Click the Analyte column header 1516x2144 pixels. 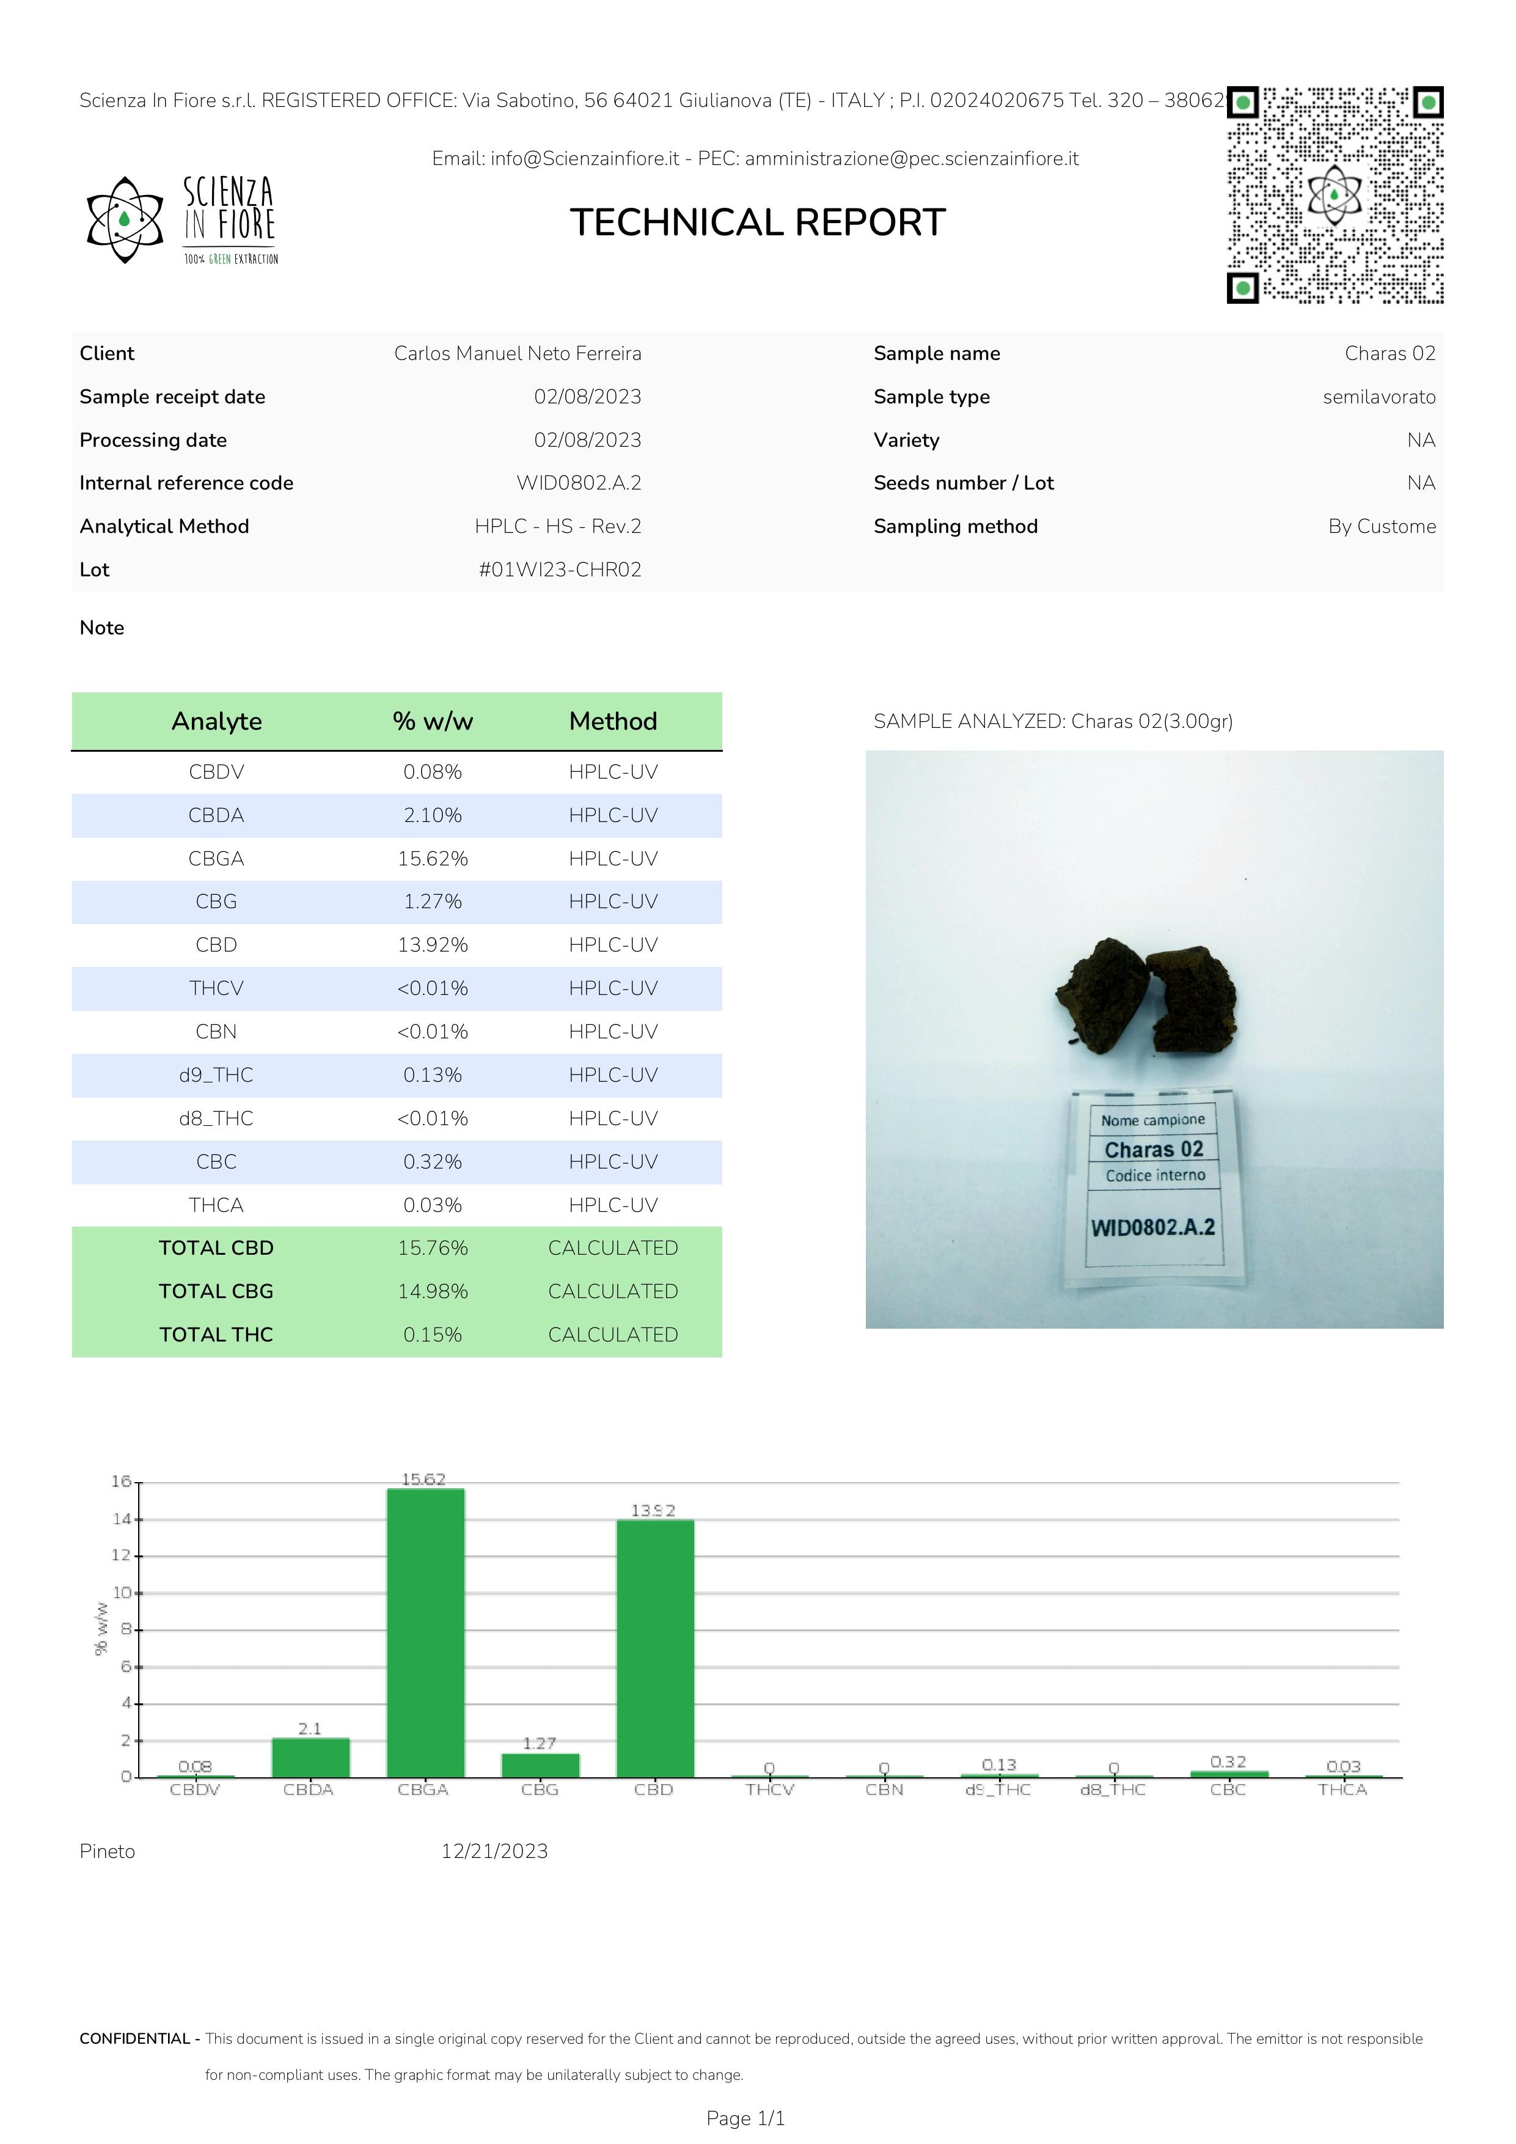coord(216,721)
